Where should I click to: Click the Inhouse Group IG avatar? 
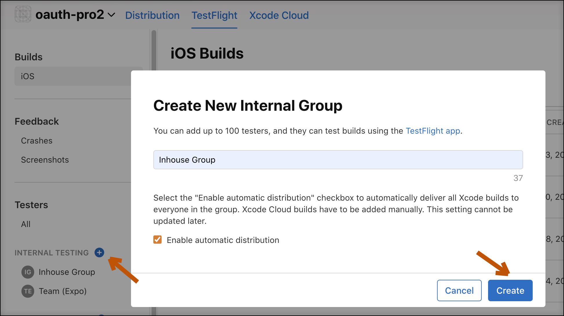coord(28,272)
